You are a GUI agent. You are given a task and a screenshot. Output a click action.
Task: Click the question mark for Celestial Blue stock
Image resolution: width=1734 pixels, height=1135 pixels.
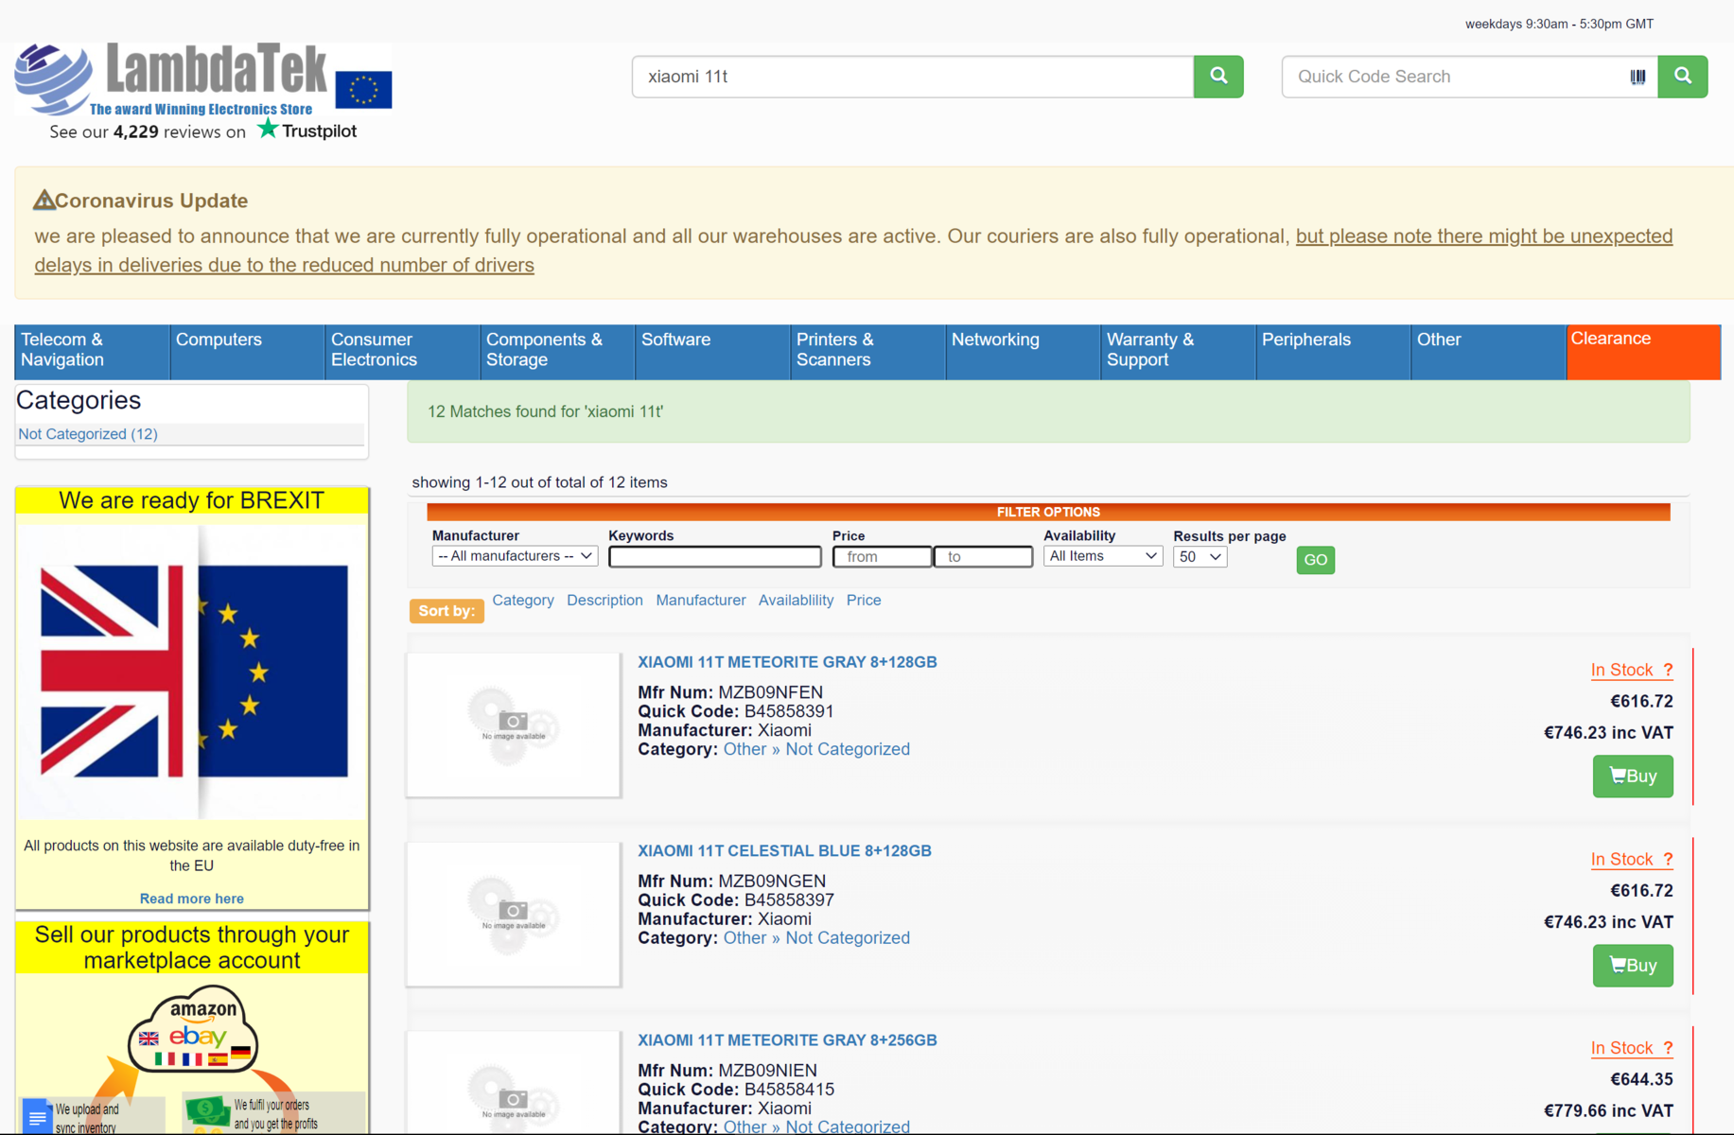coord(1668,859)
